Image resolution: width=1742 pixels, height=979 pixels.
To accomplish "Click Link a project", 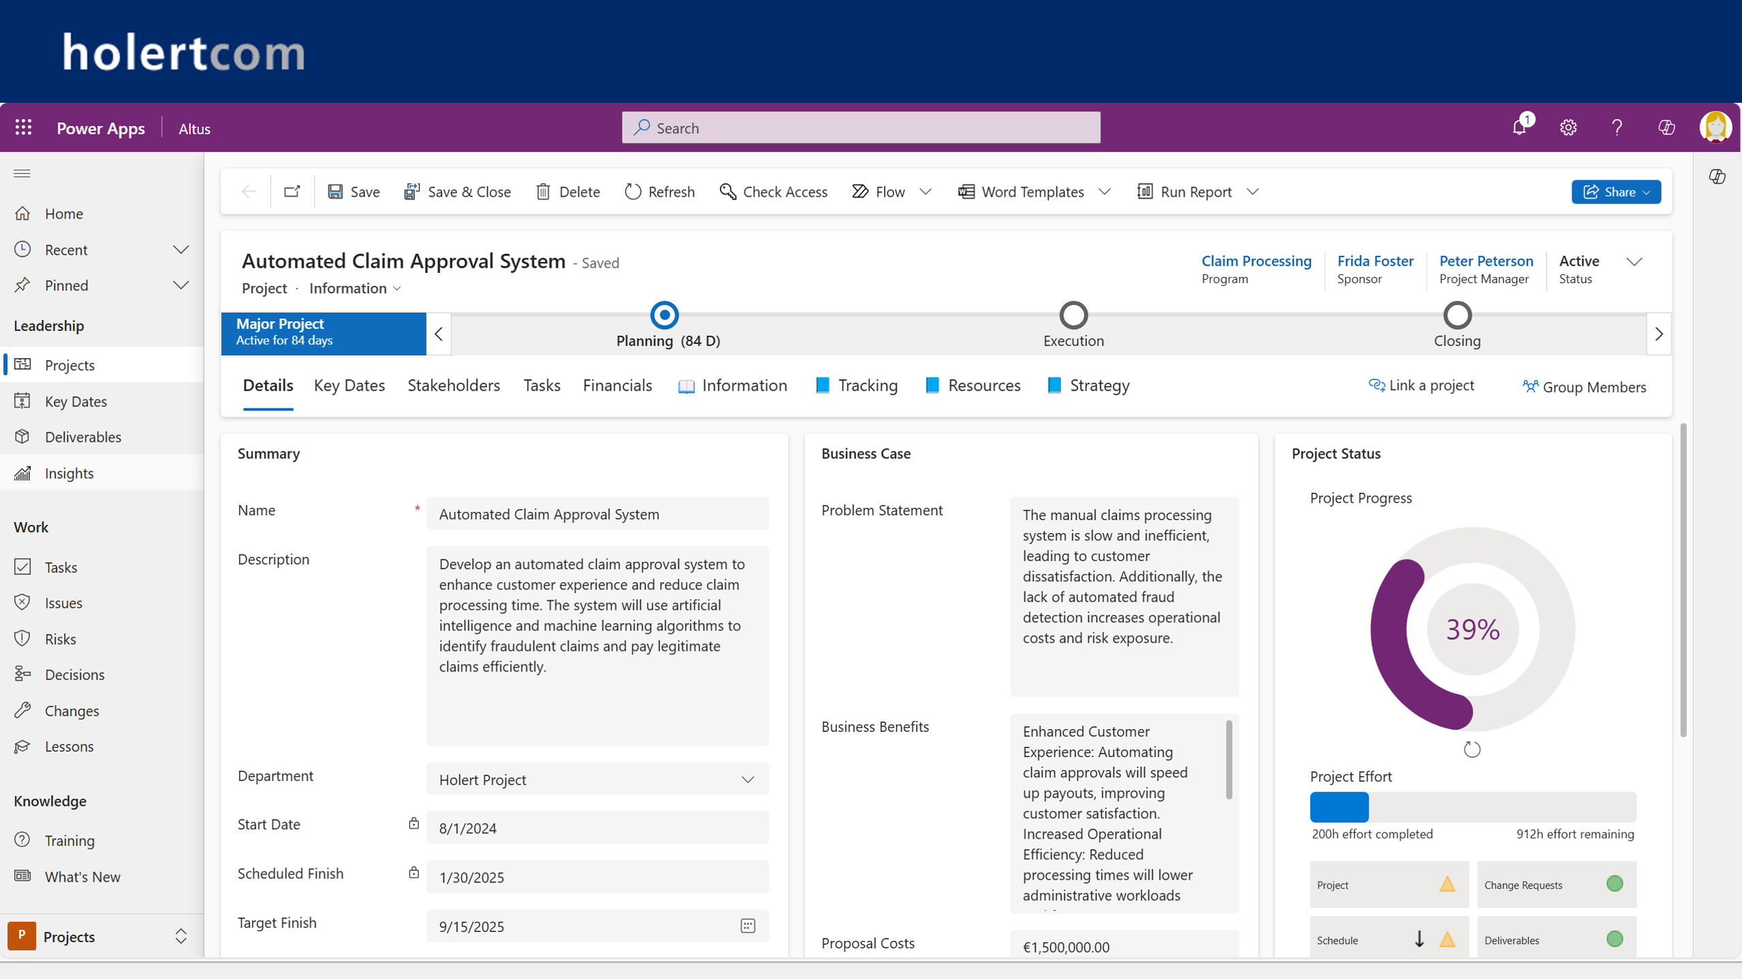I will (1421, 385).
